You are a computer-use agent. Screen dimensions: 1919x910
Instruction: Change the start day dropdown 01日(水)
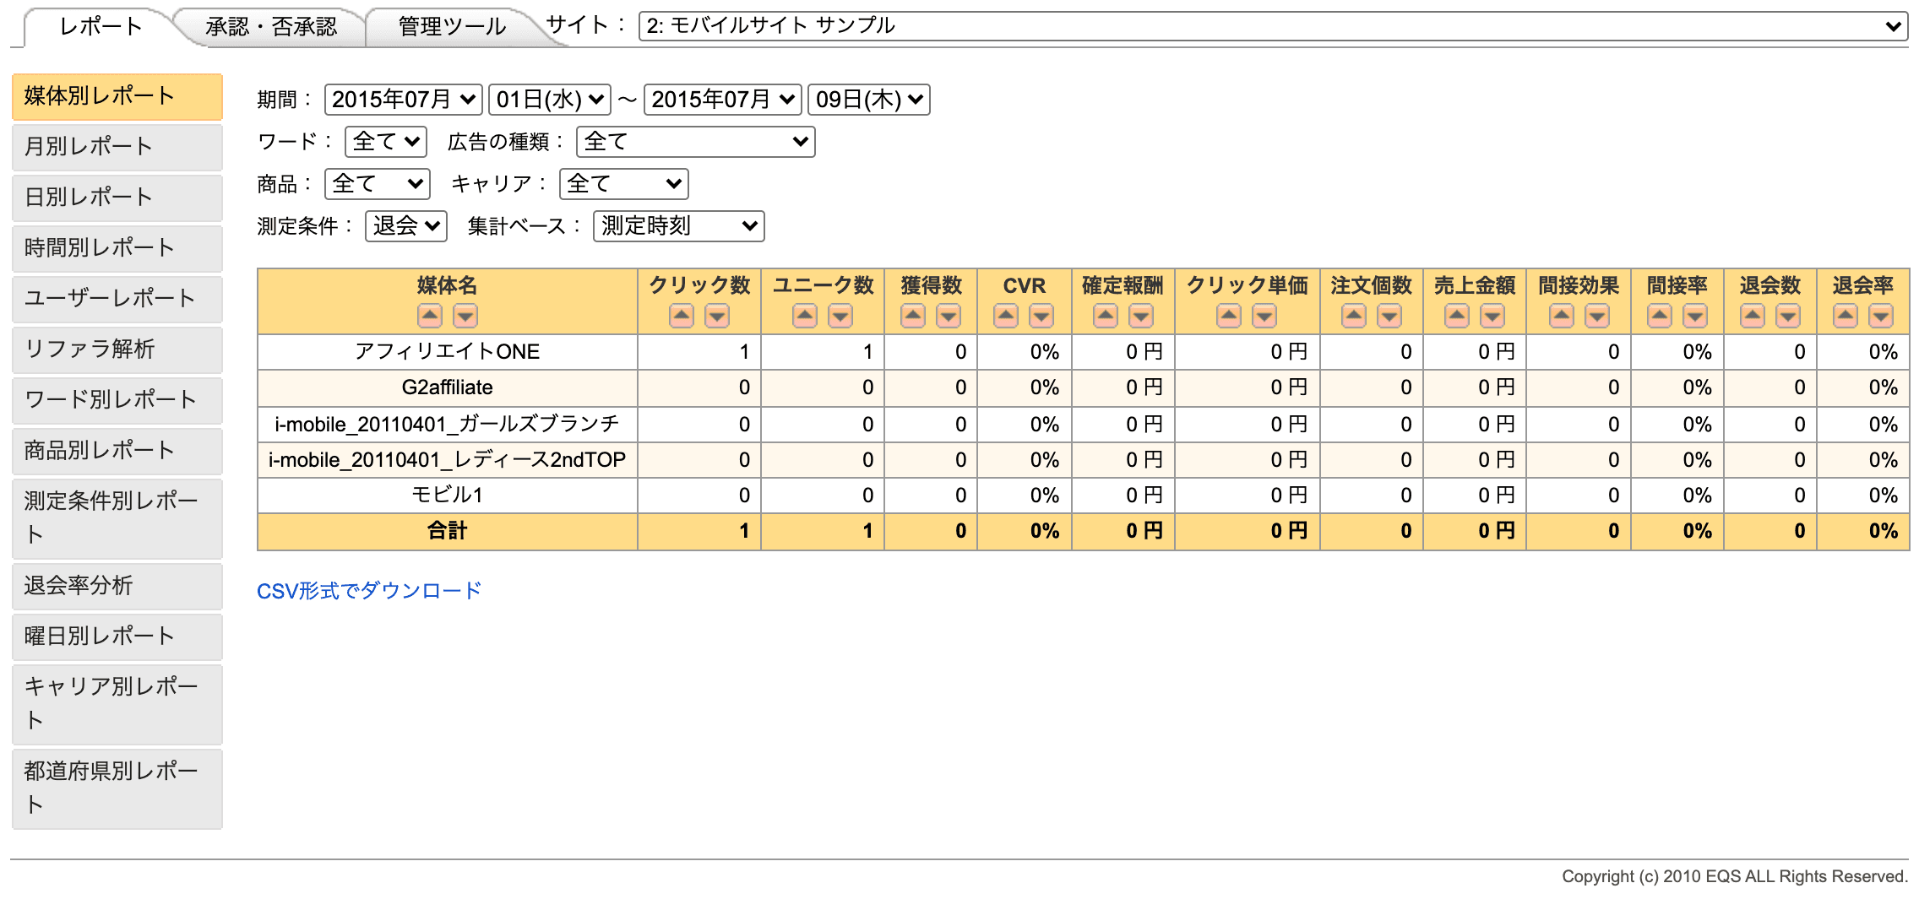[x=550, y=100]
